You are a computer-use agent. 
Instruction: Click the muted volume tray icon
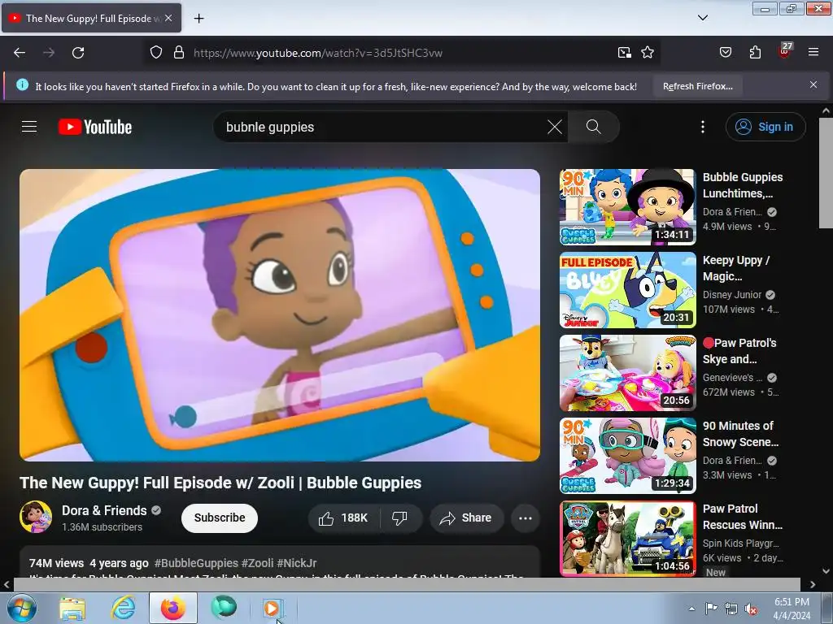(751, 609)
